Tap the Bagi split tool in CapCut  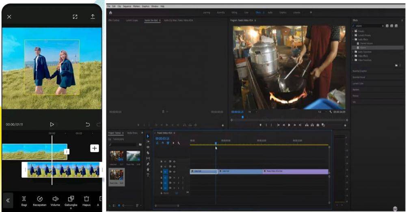[x=24, y=199]
